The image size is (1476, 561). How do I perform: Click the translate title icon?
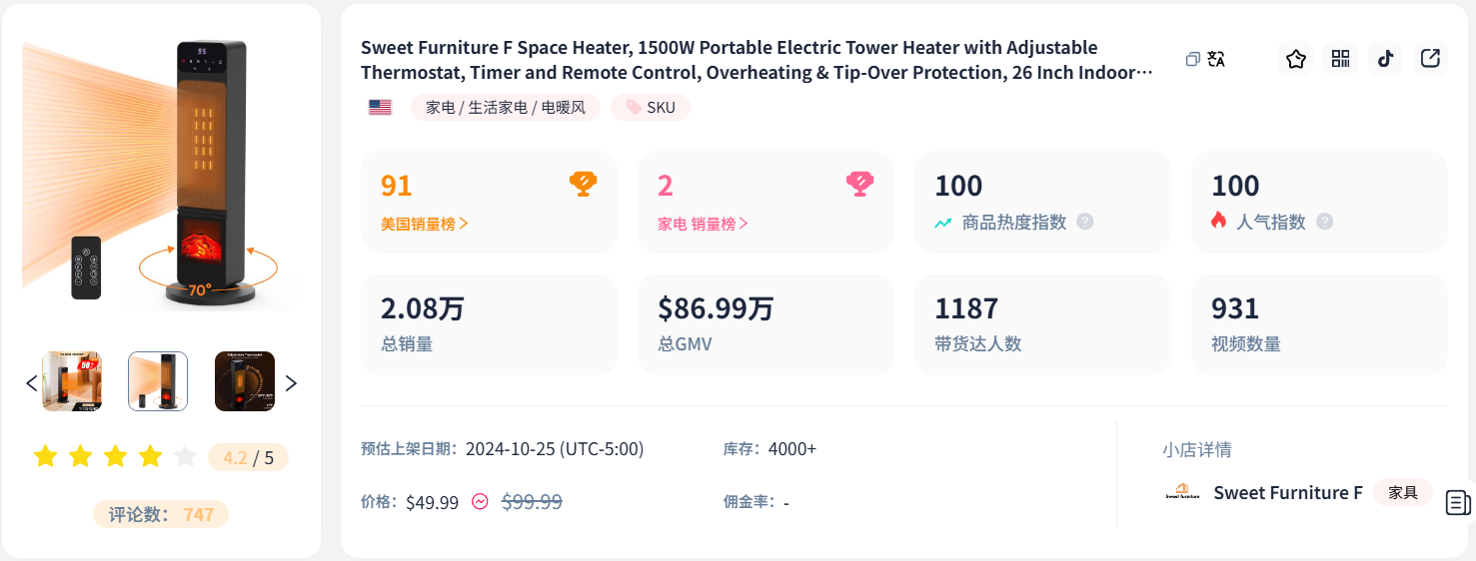click(1216, 60)
